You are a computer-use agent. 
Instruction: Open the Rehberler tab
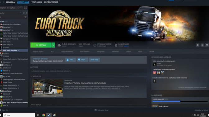(115, 52)
